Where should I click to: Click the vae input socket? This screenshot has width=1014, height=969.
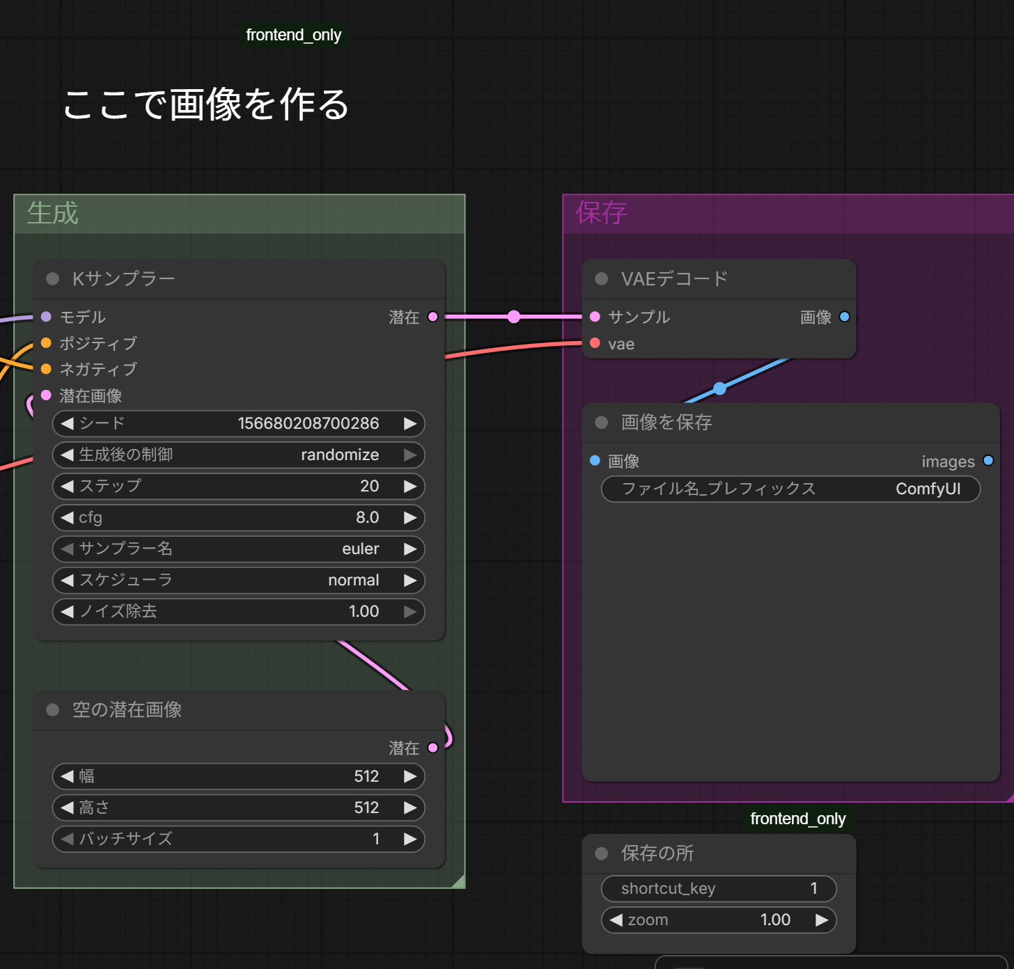[595, 343]
